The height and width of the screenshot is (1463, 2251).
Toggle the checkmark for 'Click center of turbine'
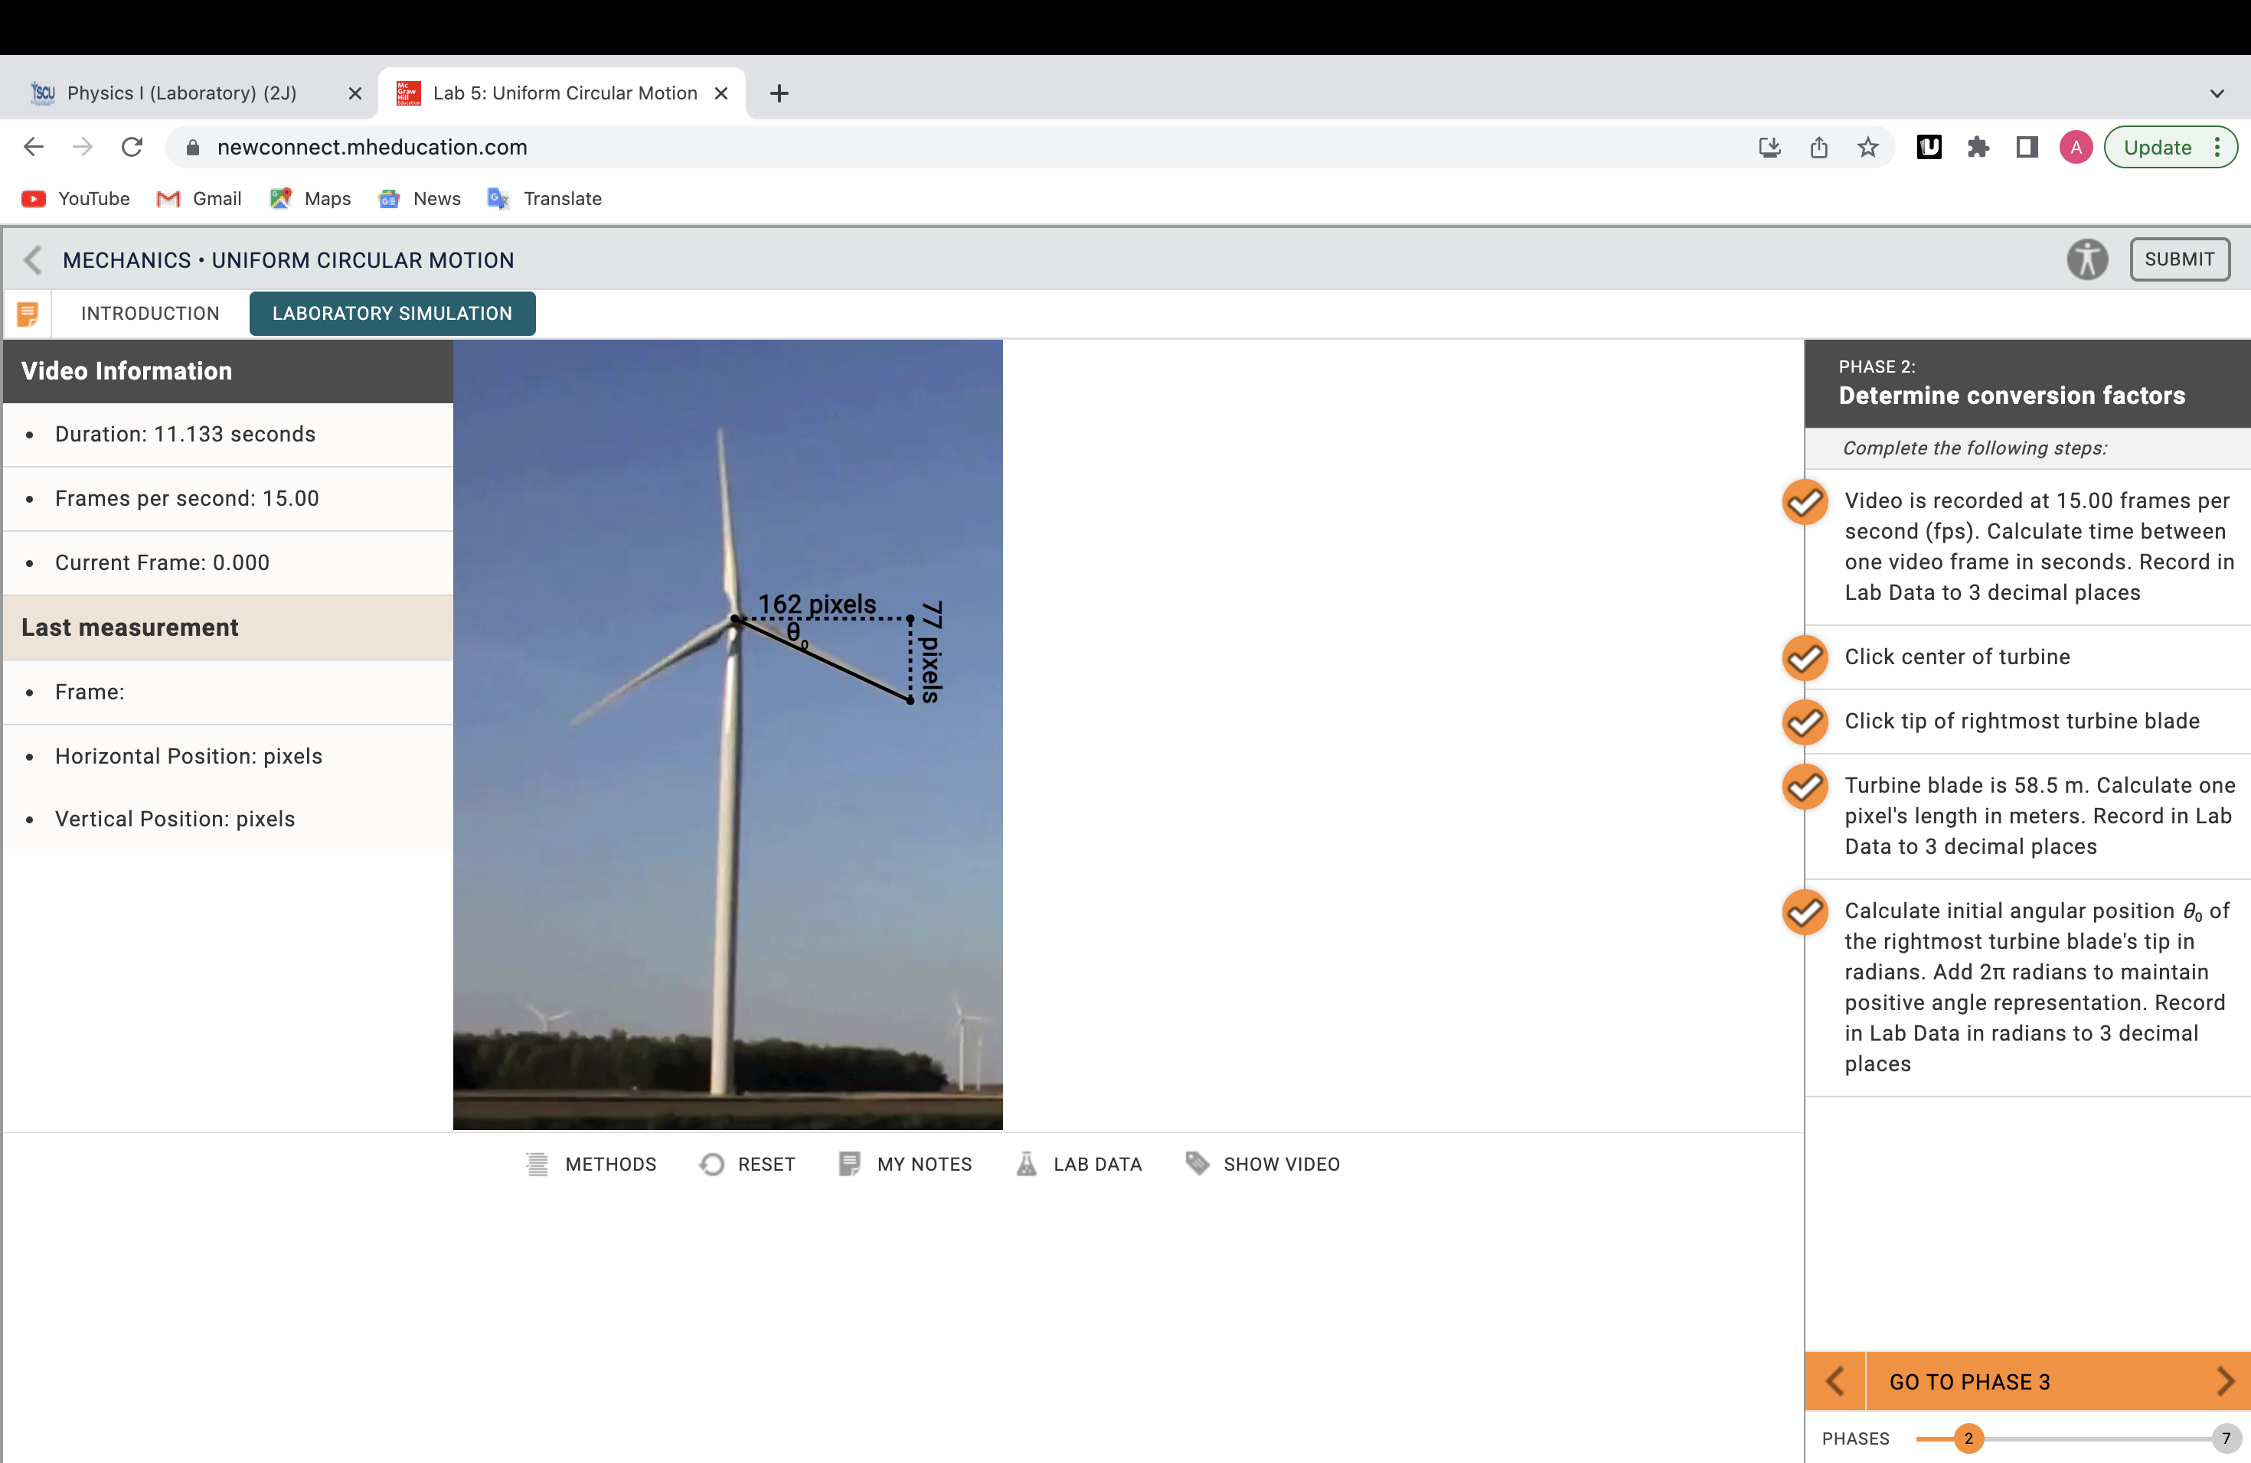[1805, 658]
